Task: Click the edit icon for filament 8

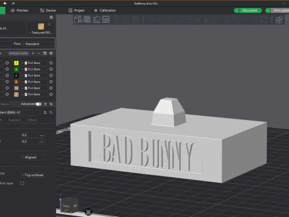Action: (51, 82)
